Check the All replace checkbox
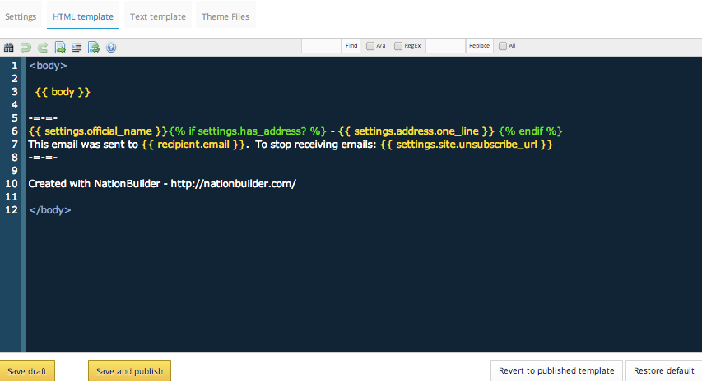The height and width of the screenshot is (381, 702). pyautogui.click(x=503, y=46)
